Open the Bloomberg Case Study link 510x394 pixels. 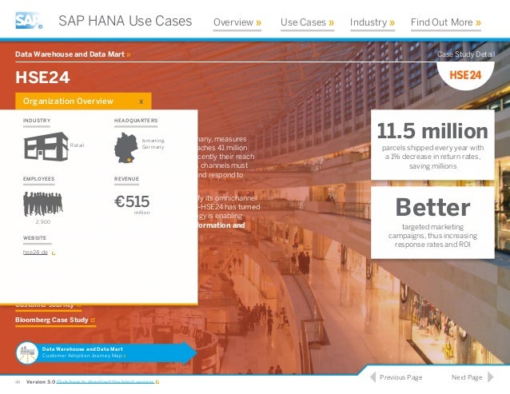click(x=55, y=320)
